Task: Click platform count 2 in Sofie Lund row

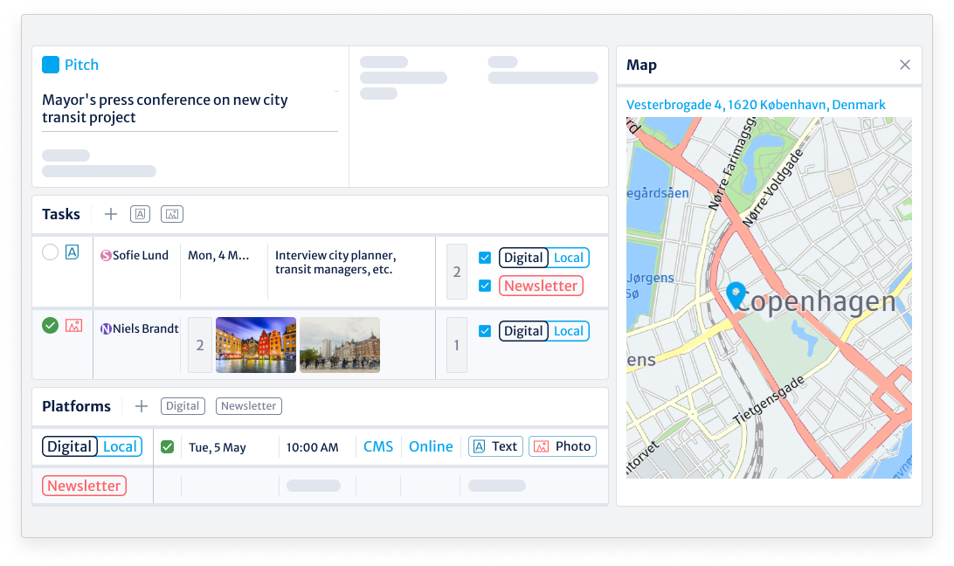Action: pyautogui.click(x=457, y=272)
